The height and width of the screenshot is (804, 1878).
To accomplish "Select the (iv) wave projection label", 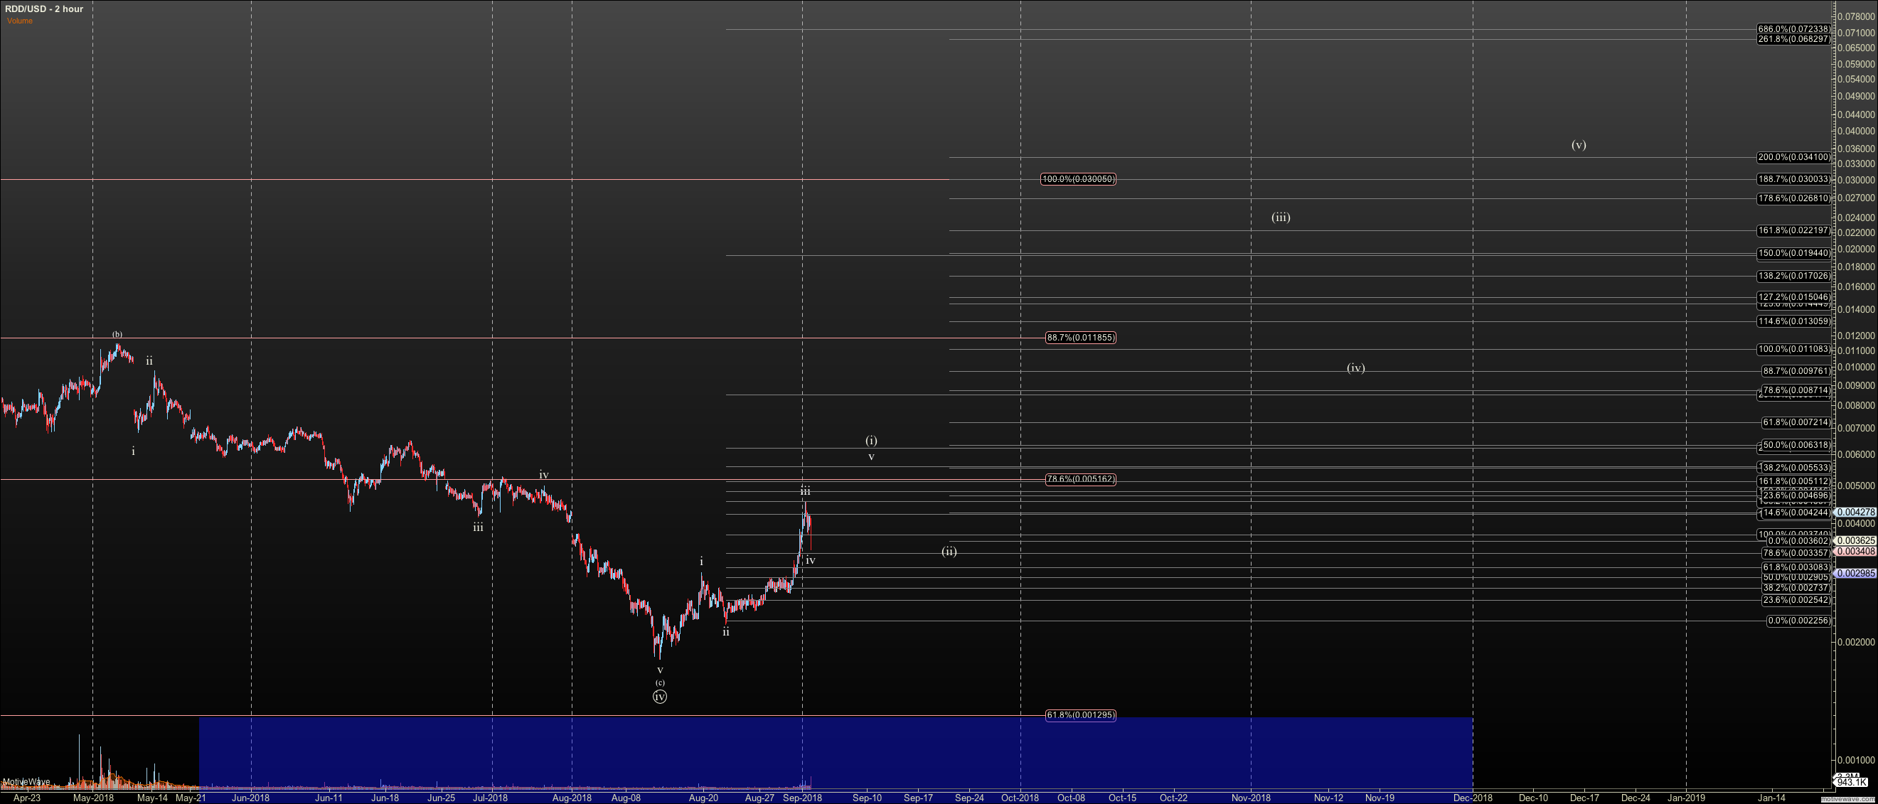I will pos(1355,368).
